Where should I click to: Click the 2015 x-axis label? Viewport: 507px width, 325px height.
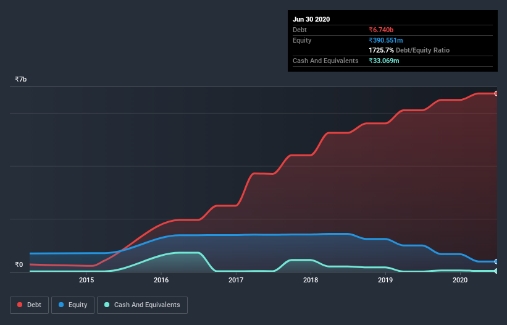click(x=86, y=280)
